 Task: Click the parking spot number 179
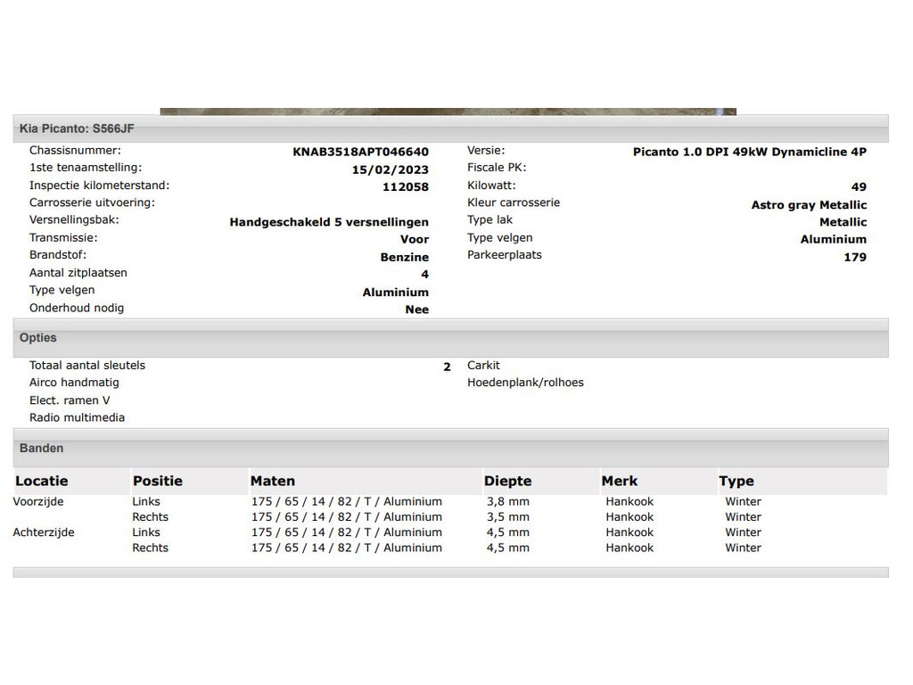coord(855,258)
